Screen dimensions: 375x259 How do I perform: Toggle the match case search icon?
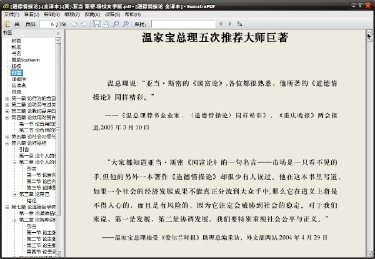pos(239,24)
